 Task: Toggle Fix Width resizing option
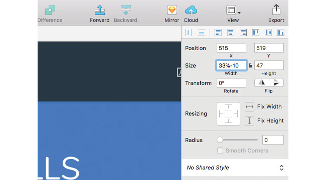249,106
